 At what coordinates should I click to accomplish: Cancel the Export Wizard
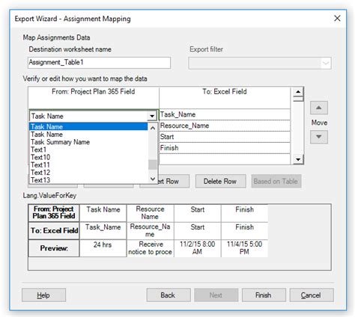(x=312, y=295)
